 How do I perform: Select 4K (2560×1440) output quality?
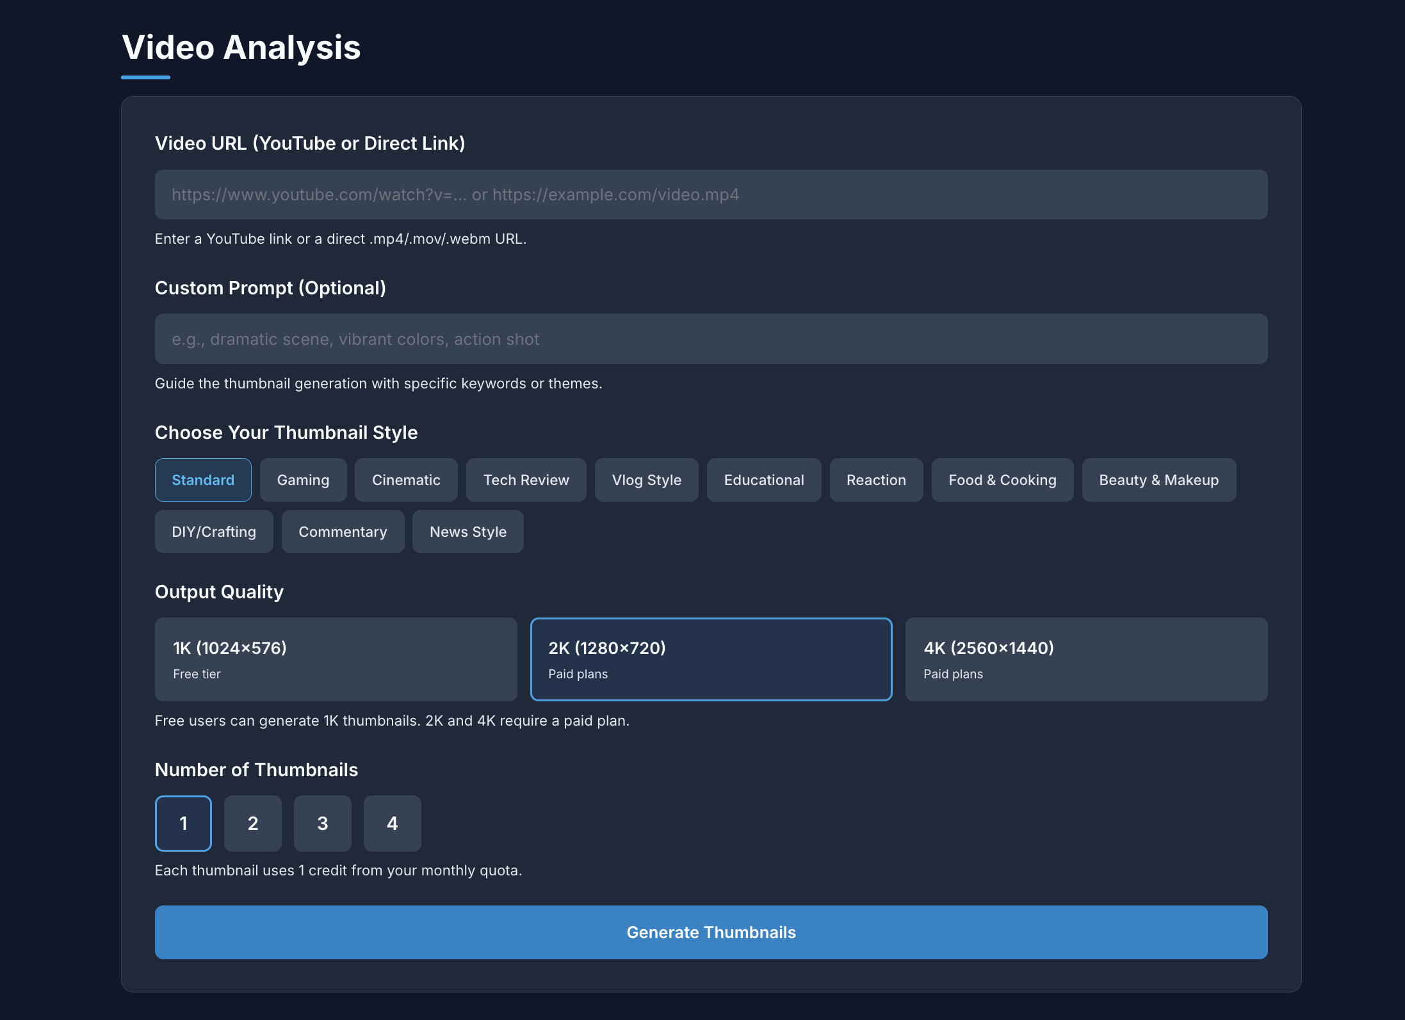(1086, 659)
